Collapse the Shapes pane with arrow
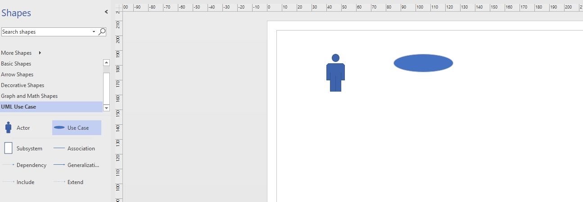This screenshot has width=583, height=202. [106, 12]
